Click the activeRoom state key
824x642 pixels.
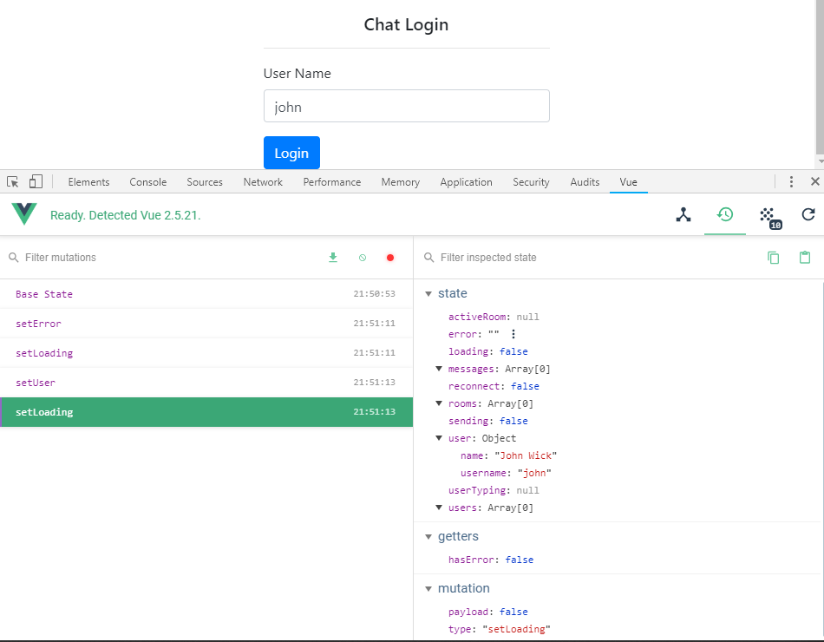point(477,317)
